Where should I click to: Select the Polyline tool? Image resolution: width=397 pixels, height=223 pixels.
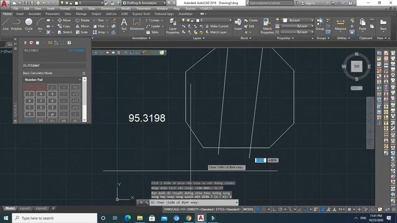click(16, 24)
